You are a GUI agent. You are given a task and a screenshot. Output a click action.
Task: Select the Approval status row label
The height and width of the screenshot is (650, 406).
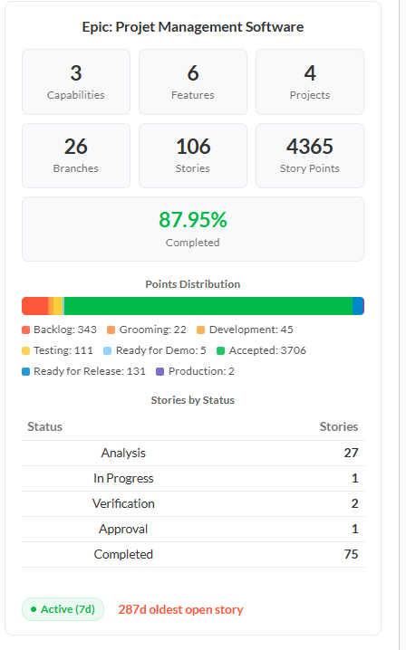123,529
